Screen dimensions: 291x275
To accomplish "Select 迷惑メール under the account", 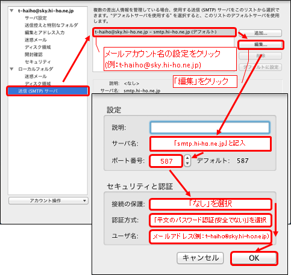I will point(36,40).
